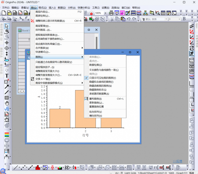
Task: Open the line plot dropdown arrow
Action: (19, 168)
